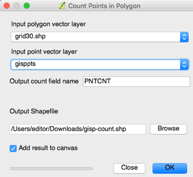The width and height of the screenshot is (193, 177).
Task: Click the green zoom window button
Action: point(27,6)
